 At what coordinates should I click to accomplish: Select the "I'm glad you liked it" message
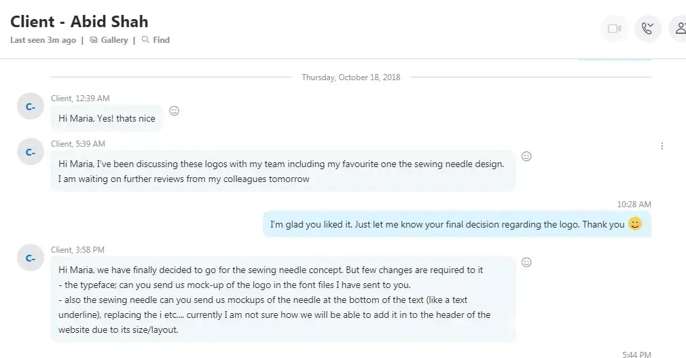447,224
